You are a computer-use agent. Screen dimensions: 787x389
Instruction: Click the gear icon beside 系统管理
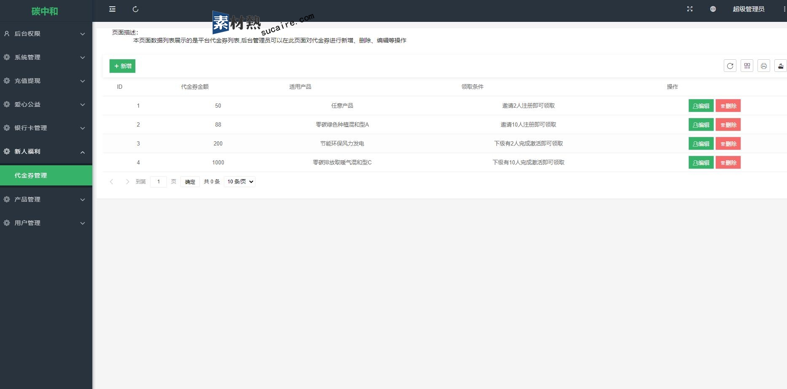[x=7, y=57]
